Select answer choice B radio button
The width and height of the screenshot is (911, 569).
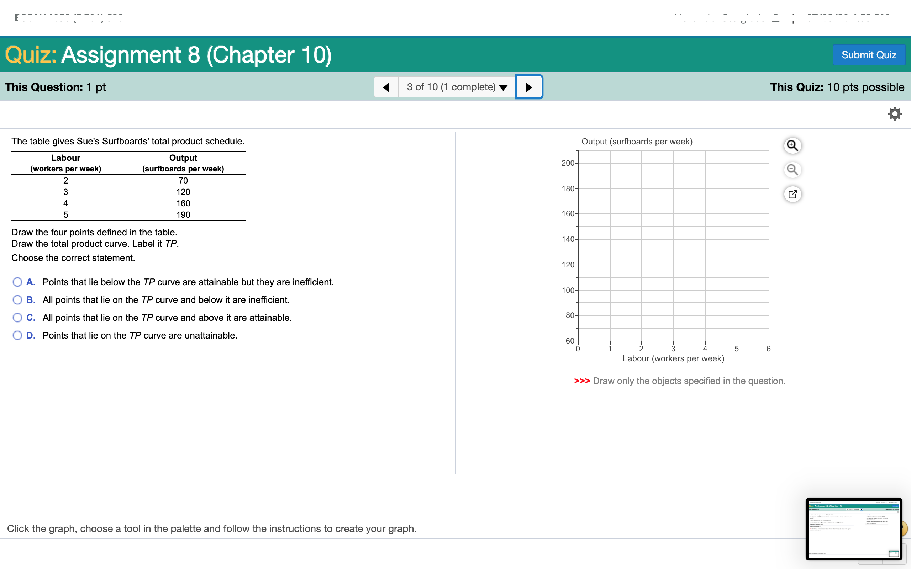[x=17, y=299]
